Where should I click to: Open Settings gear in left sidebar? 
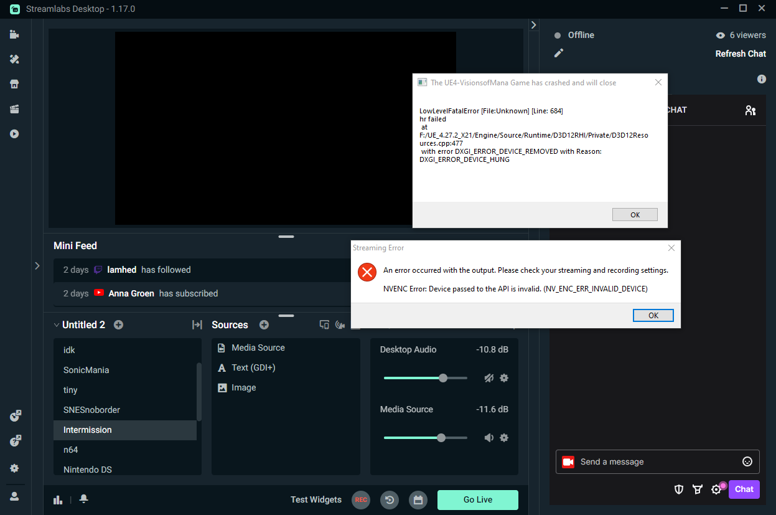14,468
